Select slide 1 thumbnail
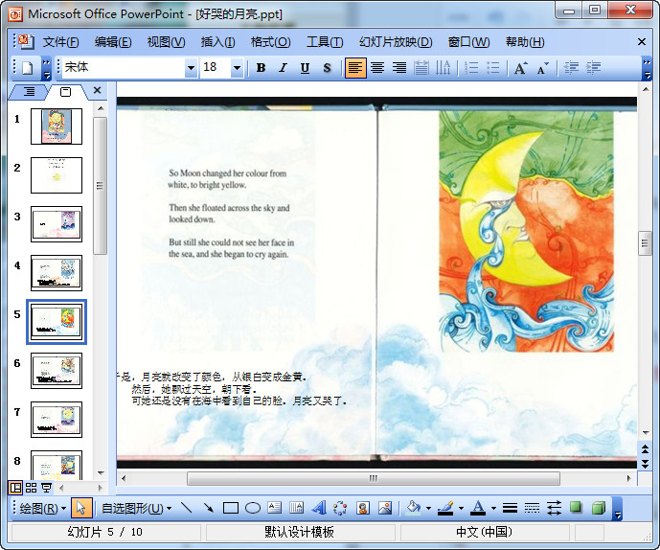Viewport: 660px width, 550px height. pyautogui.click(x=57, y=126)
